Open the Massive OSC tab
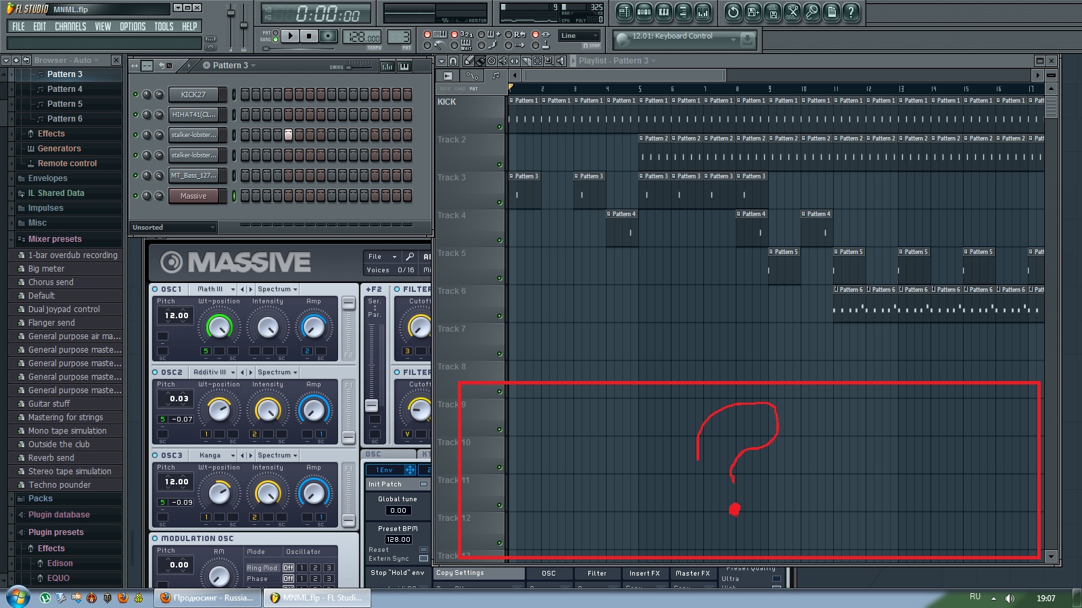The image size is (1082, 608). (549, 574)
